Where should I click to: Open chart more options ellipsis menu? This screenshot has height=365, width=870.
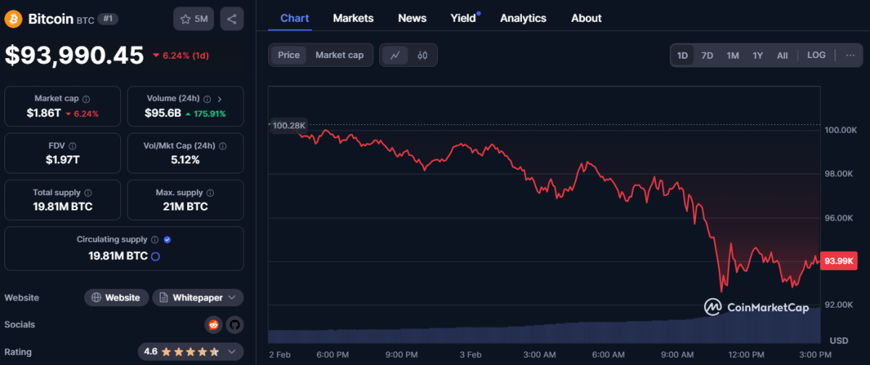point(850,55)
